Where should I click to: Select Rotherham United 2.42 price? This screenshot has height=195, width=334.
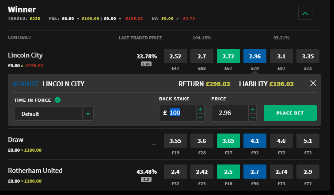pyautogui.click(x=202, y=172)
